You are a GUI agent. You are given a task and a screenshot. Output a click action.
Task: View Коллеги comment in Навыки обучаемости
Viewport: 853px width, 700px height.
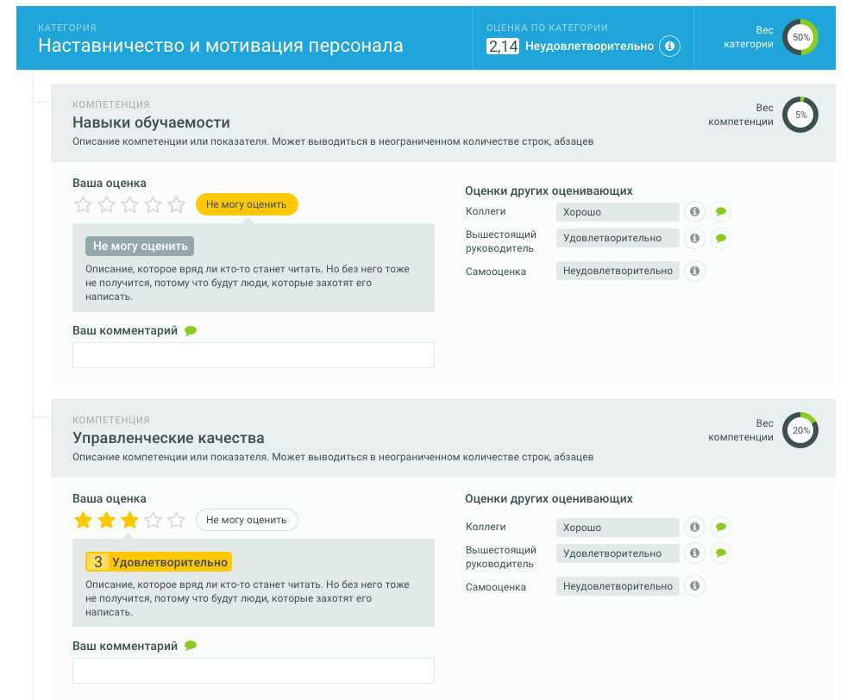click(721, 211)
